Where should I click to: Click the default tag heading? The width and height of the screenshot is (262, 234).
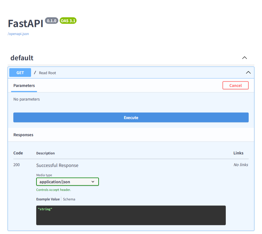tap(22, 58)
